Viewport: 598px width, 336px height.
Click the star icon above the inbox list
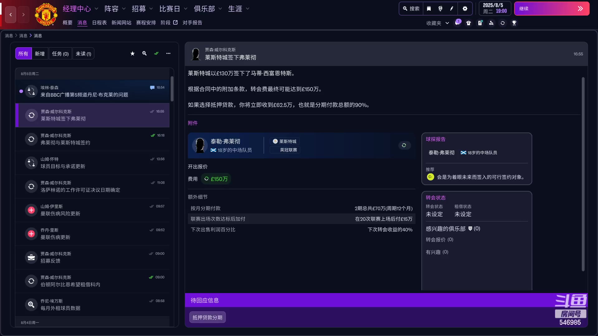[x=132, y=54]
